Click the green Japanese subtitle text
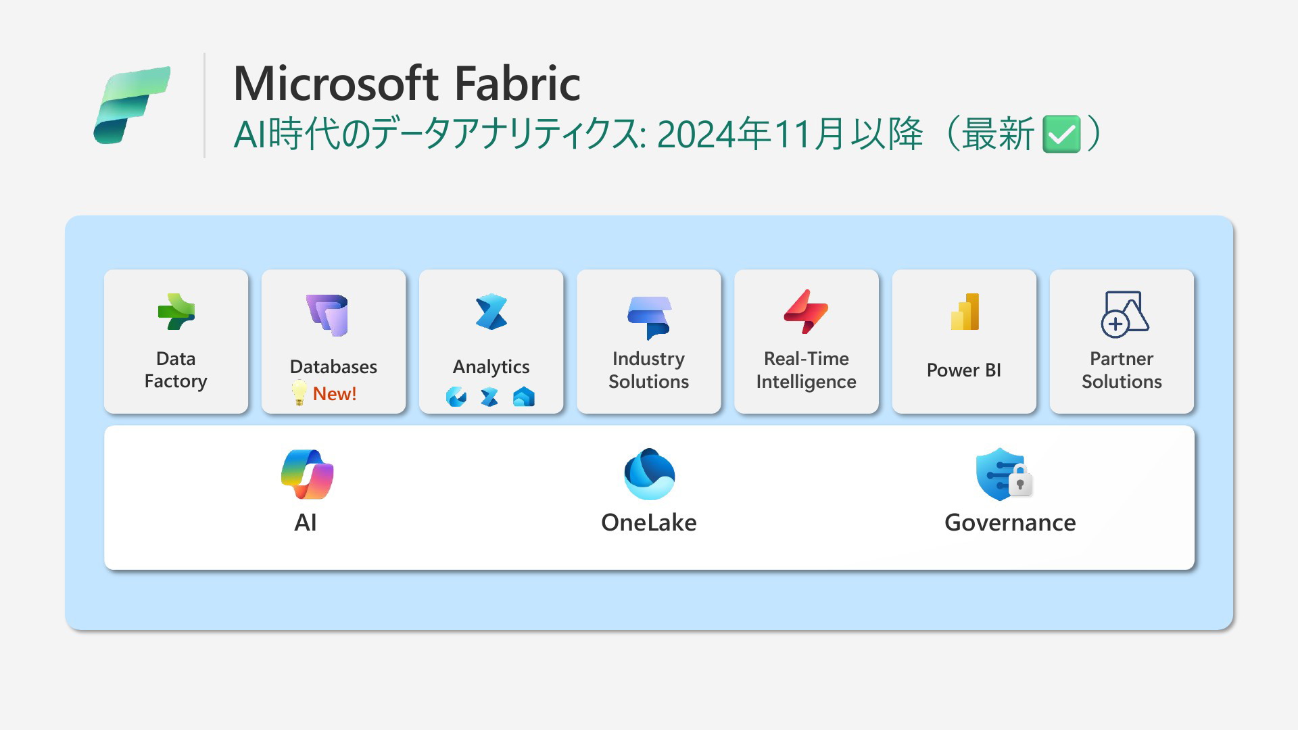Image resolution: width=1298 pixels, height=730 pixels. point(668,134)
